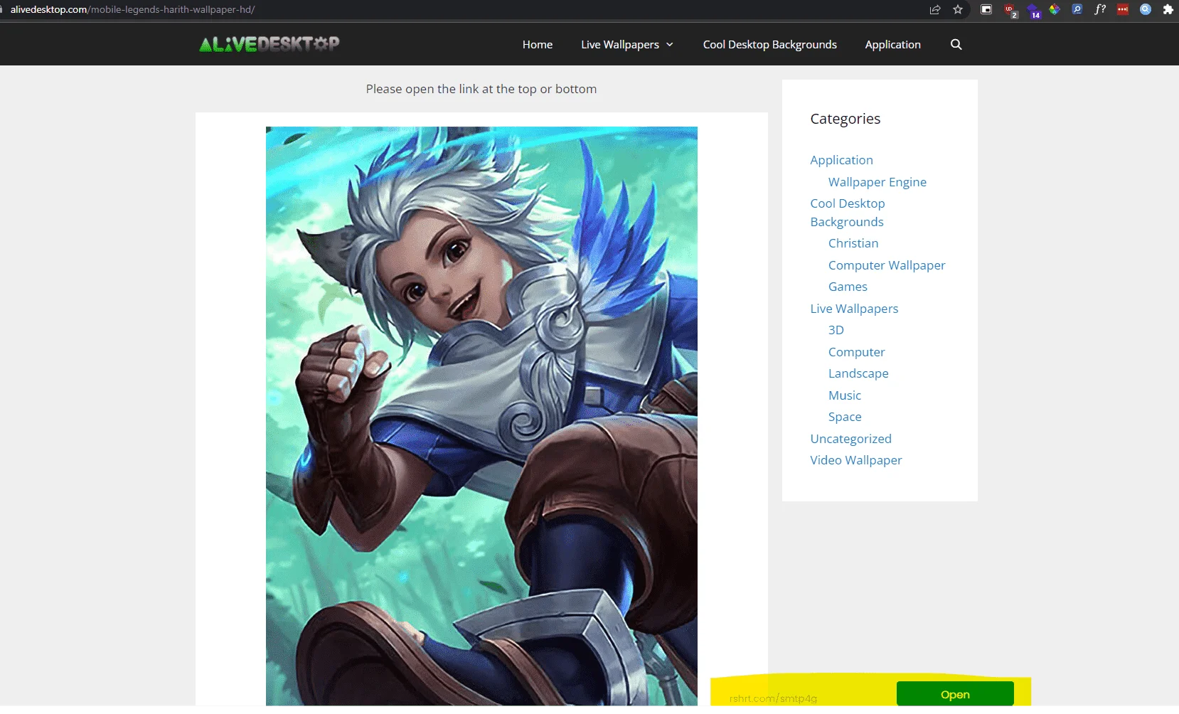The height and width of the screenshot is (714, 1179).
Task: Open the Extensions puzzle piece menu
Action: [1168, 10]
